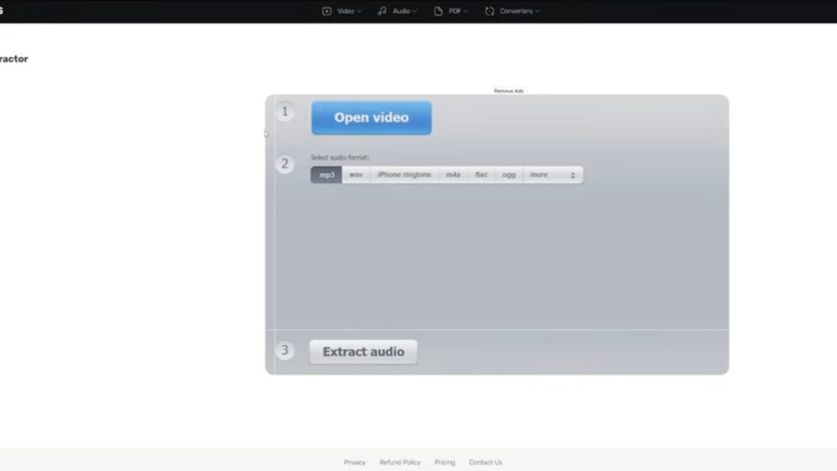Open the Contact Us footer link
Viewport: 837px width, 471px height.
[486, 463]
